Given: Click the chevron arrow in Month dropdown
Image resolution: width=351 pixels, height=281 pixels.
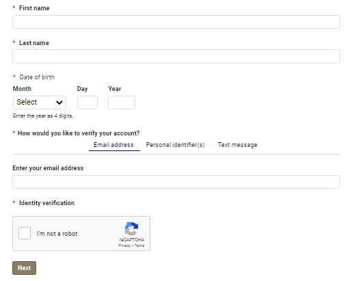Looking at the screenshot, I should 59,103.
